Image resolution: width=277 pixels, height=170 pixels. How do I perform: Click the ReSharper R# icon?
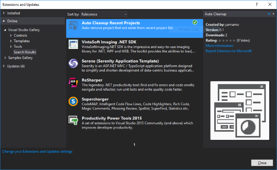[x=73, y=82]
